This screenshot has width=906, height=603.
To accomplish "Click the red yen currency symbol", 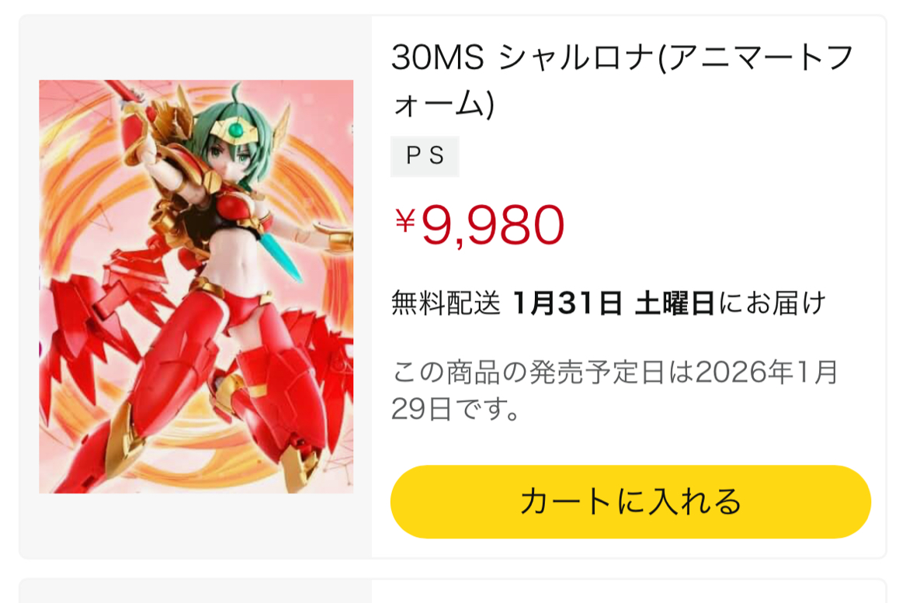I will tap(405, 220).
